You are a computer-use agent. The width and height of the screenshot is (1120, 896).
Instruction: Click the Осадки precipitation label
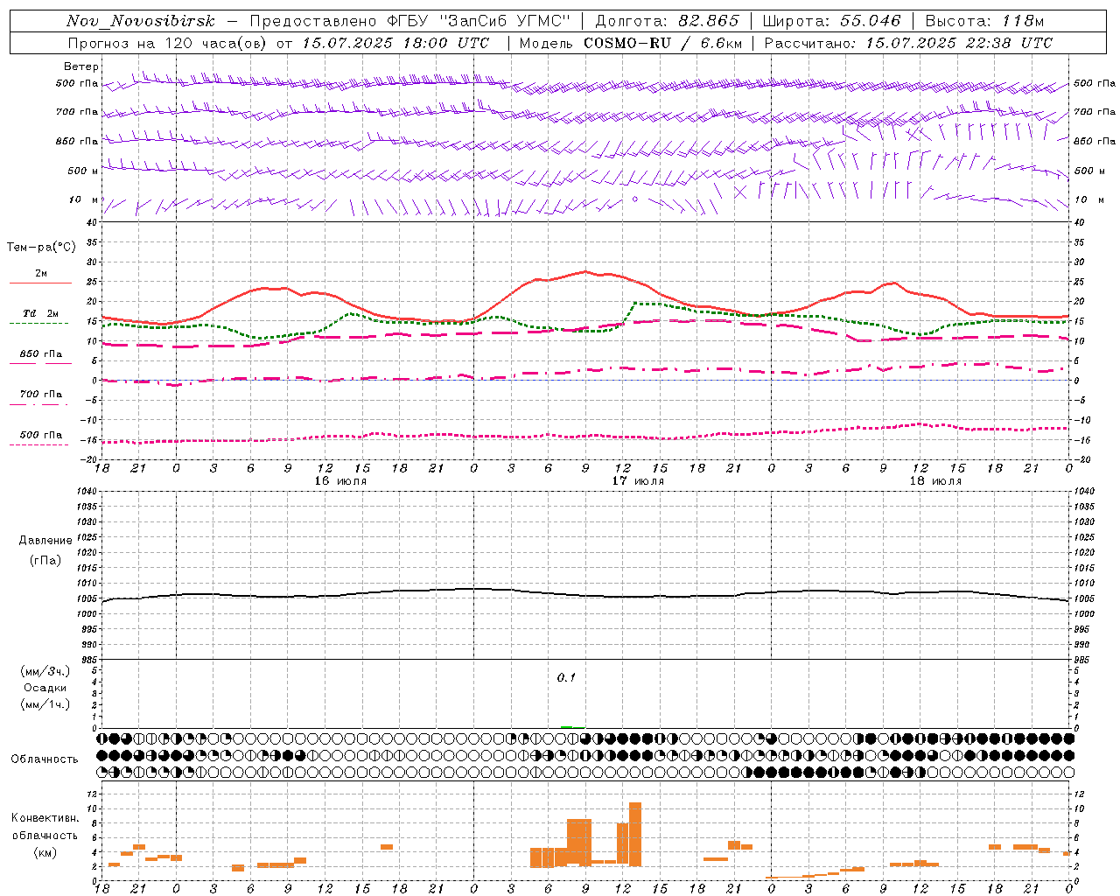[x=45, y=688]
